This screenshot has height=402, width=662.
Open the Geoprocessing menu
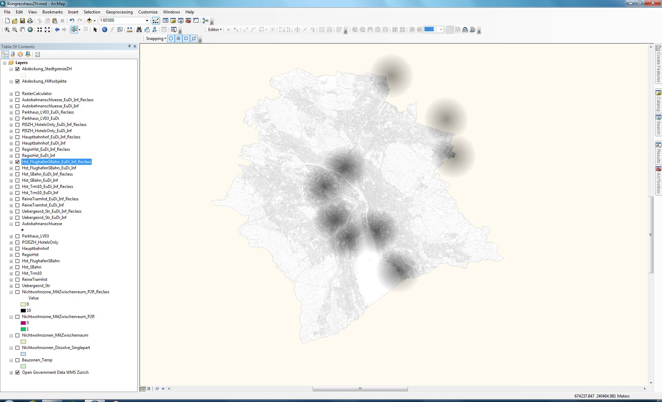point(119,12)
